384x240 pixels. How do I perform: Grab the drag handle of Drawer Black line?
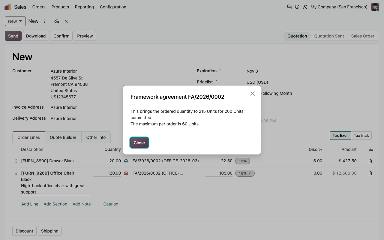click(16, 161)
